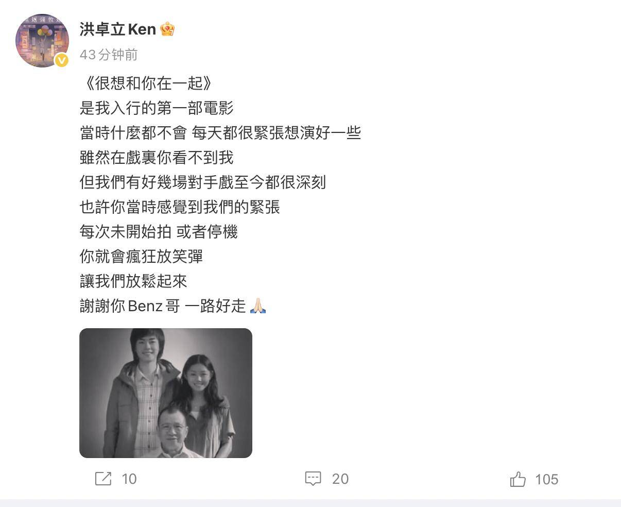Screen dimensions: 621x507
Task: Click the 你就會瘋狂放笑彈 text line
Action: (142, 257)
